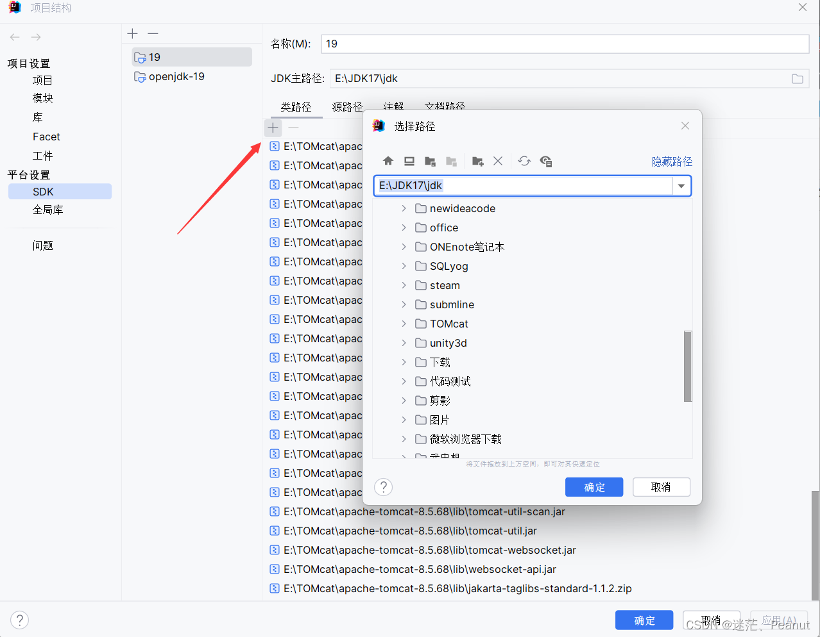Select tomcat-util.jar classpath entry
The width and height of the screenshot is (820, 637).
click(x=410, y=531)
